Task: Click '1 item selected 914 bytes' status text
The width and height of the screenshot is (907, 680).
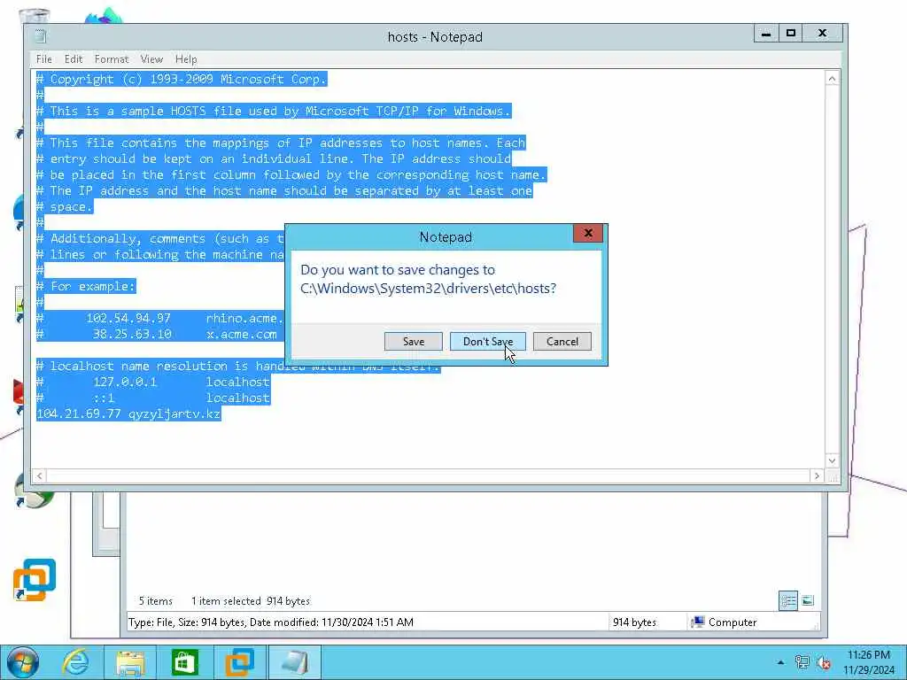Action: [251, 601]
